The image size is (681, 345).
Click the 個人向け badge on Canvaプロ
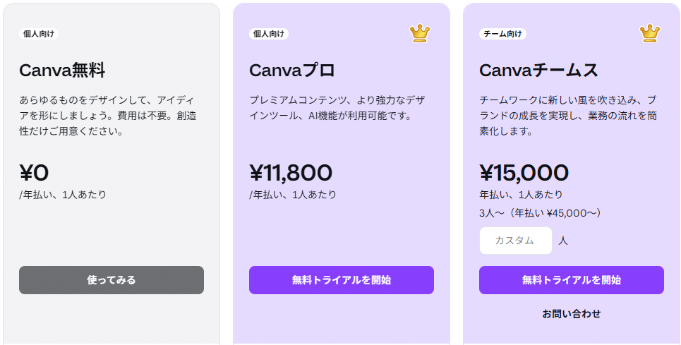(x=270, y=34)
